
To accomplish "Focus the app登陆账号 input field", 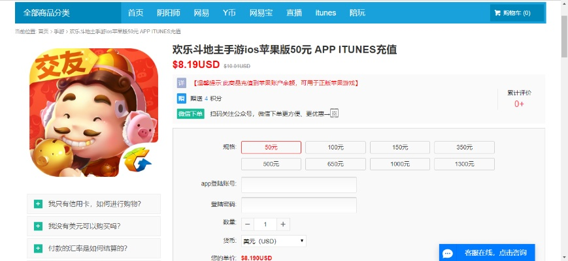I will pyautogui.click(x=299, y=185).
